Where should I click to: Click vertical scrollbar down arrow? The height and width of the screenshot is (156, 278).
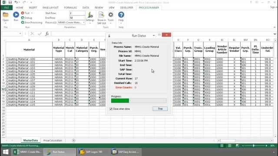tap(275, 136)
